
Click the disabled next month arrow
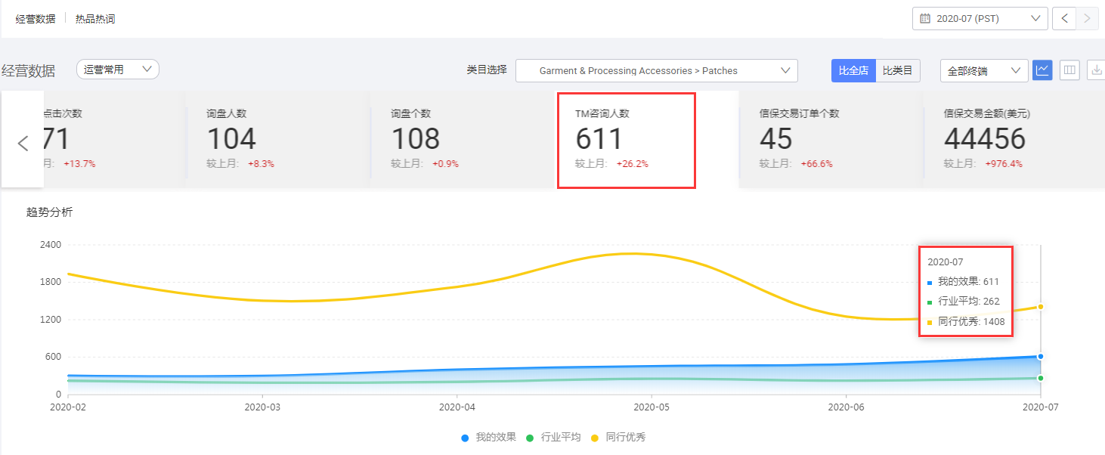coord(1086,18)
